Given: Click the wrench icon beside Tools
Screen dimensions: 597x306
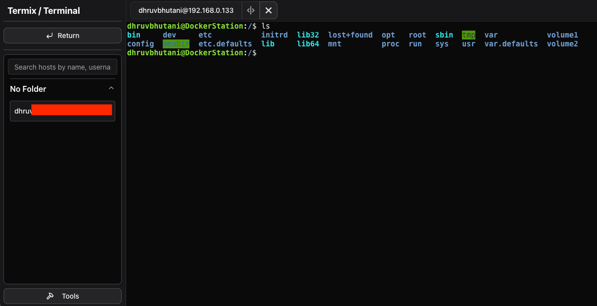Looking at the screenshot, I should [x=50, y=296].
